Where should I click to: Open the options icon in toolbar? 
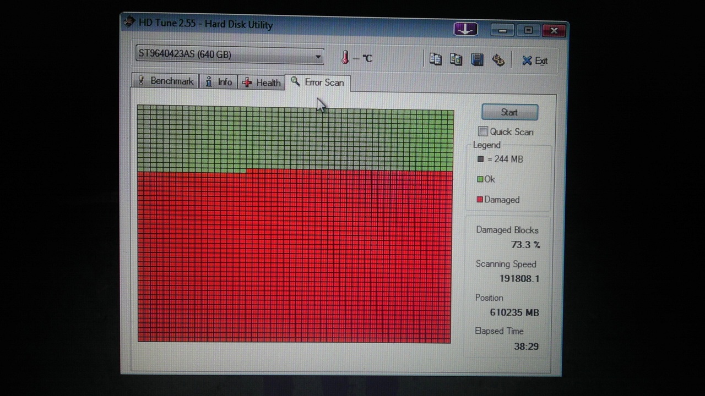[x=498, y=60]
